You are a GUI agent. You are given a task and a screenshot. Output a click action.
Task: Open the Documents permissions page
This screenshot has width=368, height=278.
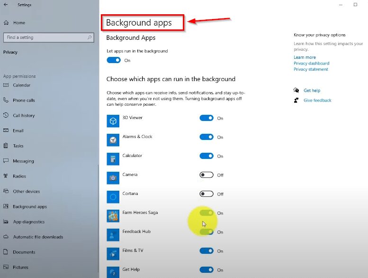(24, 252)
